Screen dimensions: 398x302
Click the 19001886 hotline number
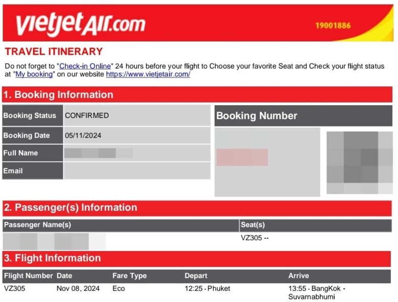[x=333, y=26]
